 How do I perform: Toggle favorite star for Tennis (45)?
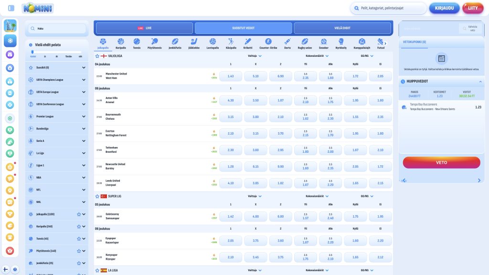point(79,239)
